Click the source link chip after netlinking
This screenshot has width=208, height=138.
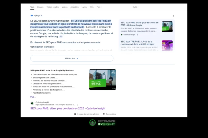[x=61, y=37]
